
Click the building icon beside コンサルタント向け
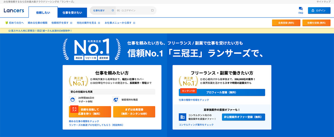click(x=183, y=117)
